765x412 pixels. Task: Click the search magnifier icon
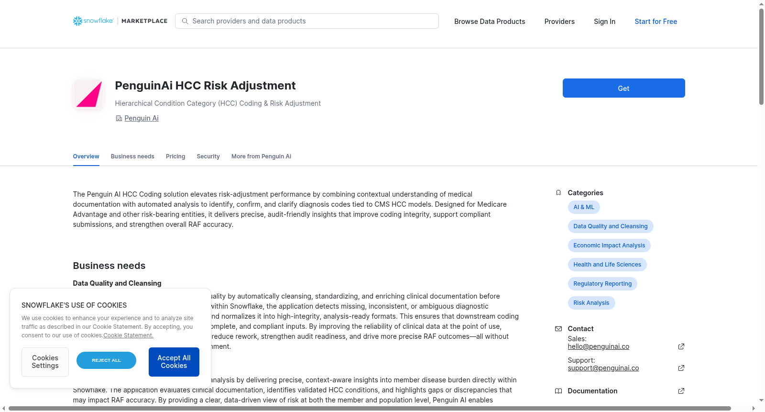click(185, 21)
